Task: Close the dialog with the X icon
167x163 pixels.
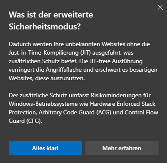Action: (x=160, y=7)
